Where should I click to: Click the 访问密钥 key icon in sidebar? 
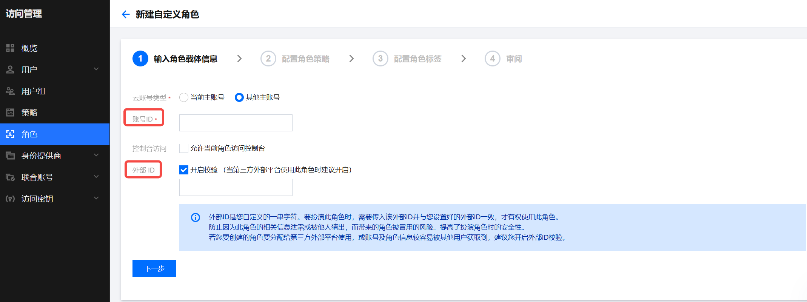pyautogui.click(x=10, y=199)
